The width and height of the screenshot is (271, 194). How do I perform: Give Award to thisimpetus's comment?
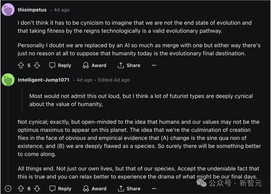tap(94, 65)
